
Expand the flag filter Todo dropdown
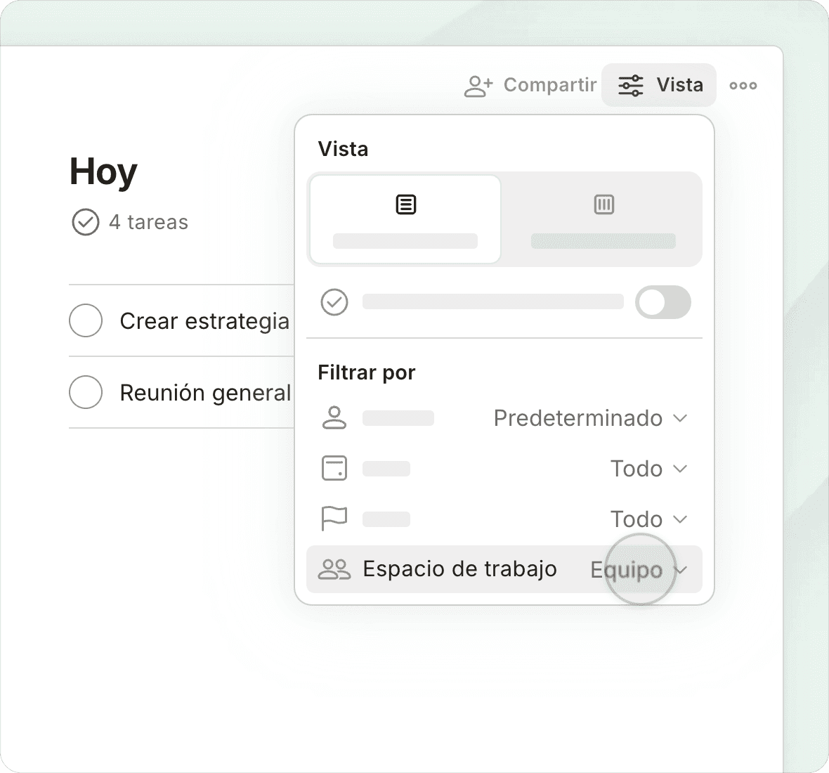648,519
